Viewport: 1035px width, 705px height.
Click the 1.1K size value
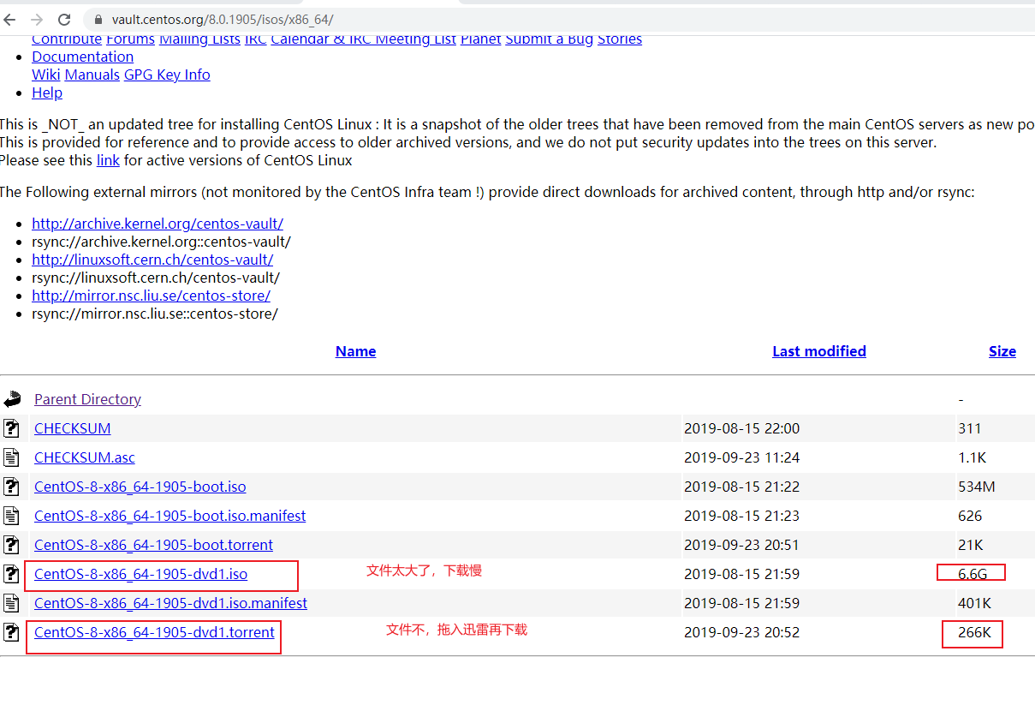coord(972,457)
